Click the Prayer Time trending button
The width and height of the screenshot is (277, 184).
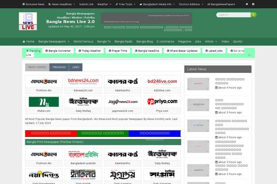pyautogui.click(x=118, y=51)
